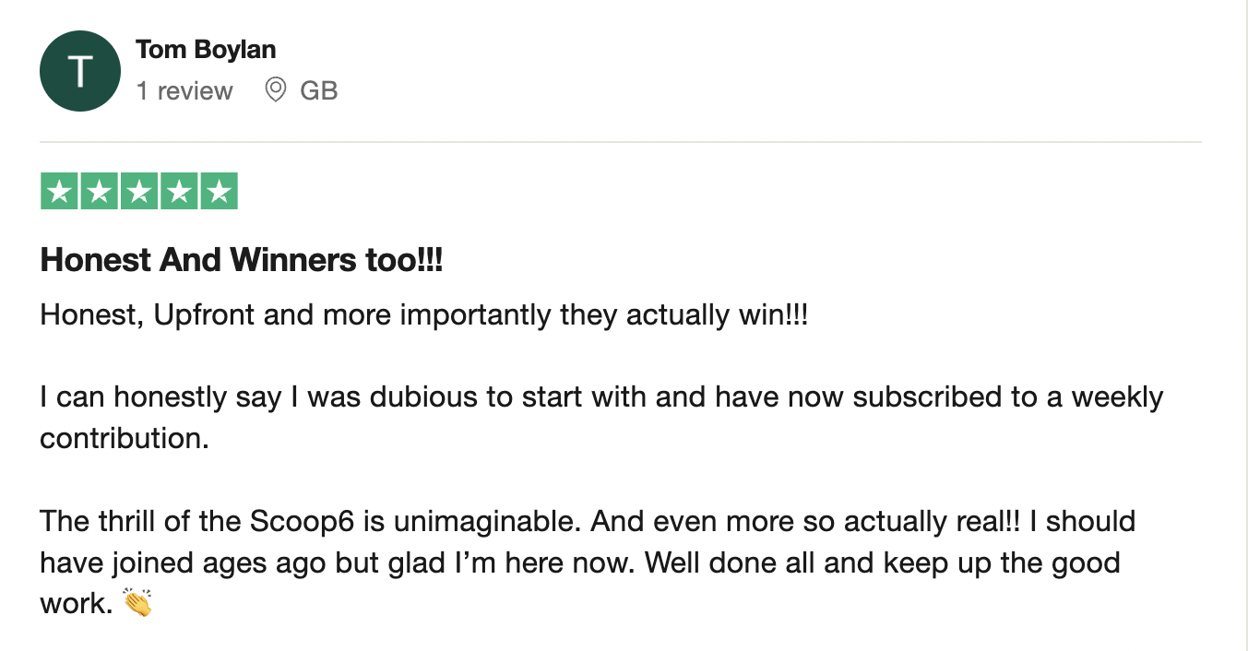
Task: Click the second rating star
Action: click(x=100, y=192)
